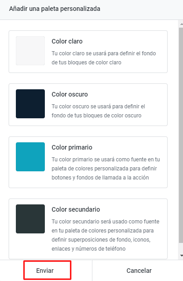183x281 pixels.
Task: Click the scrollbar down arrow
Action: coord(181,256)
